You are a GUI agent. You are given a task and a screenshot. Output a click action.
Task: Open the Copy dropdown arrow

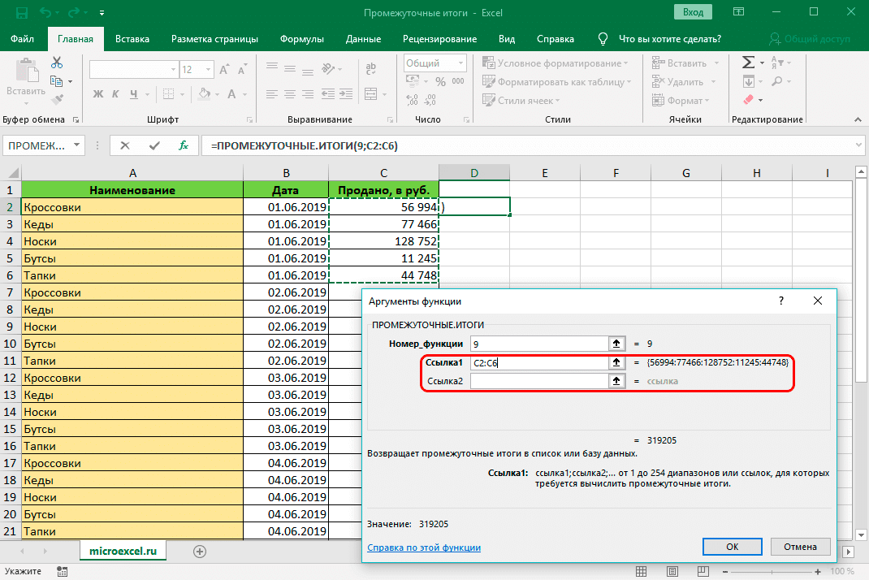[71, 81]
